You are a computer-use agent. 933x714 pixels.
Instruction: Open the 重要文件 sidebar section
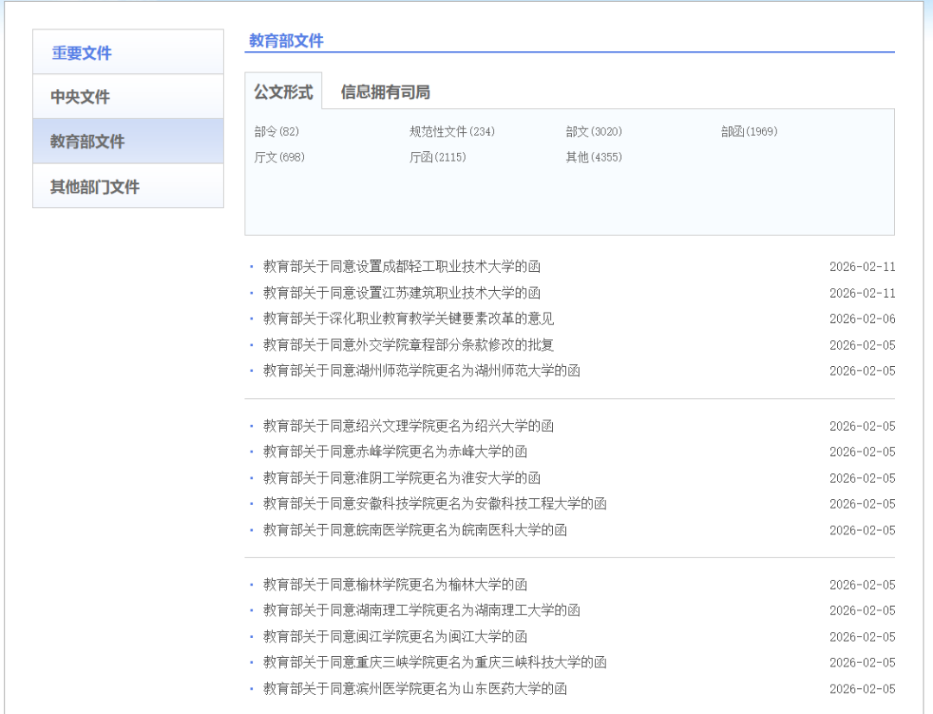coord(82,53)
